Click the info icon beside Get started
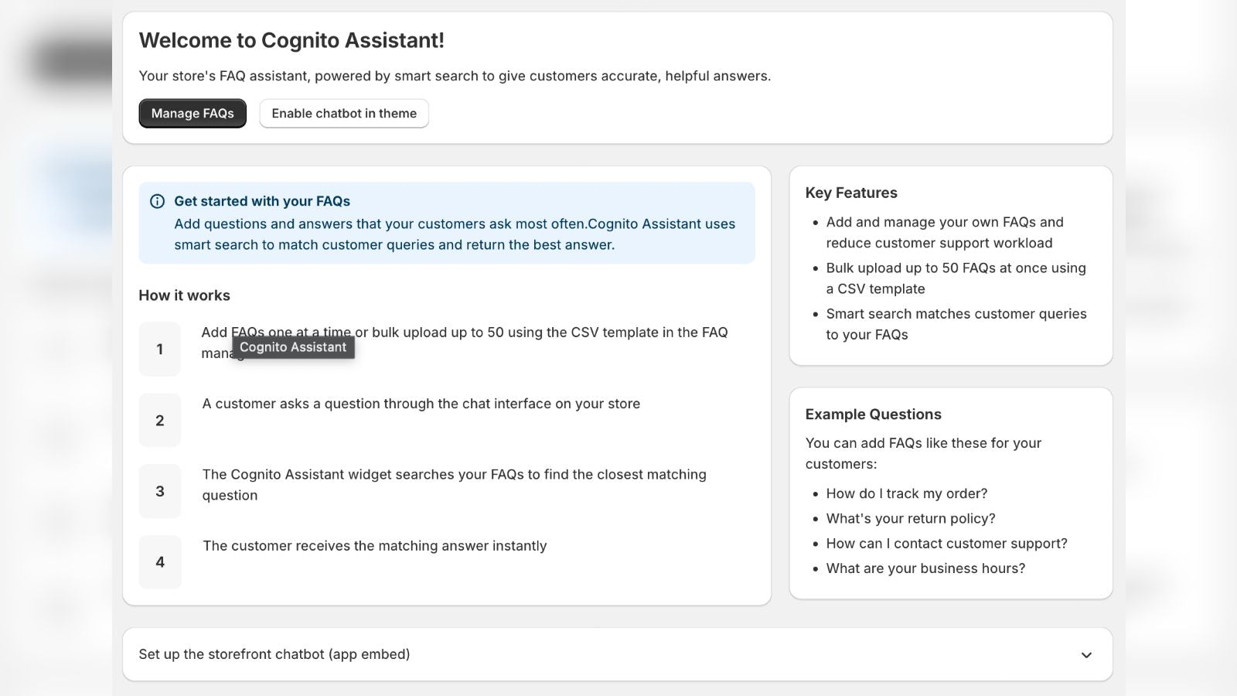This screenshot has width=1237, height=696. tap(157, 202)
